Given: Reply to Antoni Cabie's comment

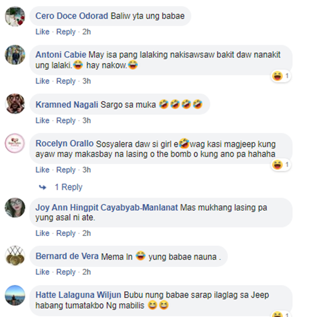Looking at the screenshot, I should (x=66, y=81).
